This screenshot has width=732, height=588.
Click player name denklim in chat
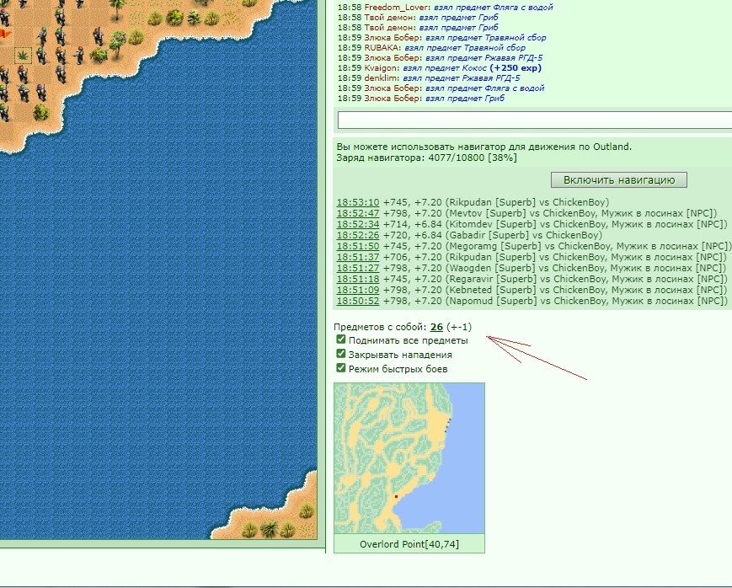382,78
